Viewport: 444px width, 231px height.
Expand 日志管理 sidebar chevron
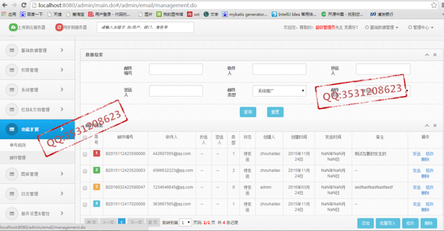62,194
